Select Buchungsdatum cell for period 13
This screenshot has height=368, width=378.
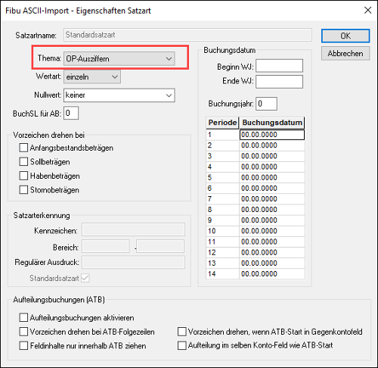pyautogui.click(x=272, y=264)
